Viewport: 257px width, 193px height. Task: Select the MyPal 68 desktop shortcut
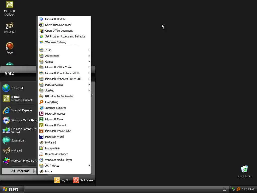pos(10,28)
